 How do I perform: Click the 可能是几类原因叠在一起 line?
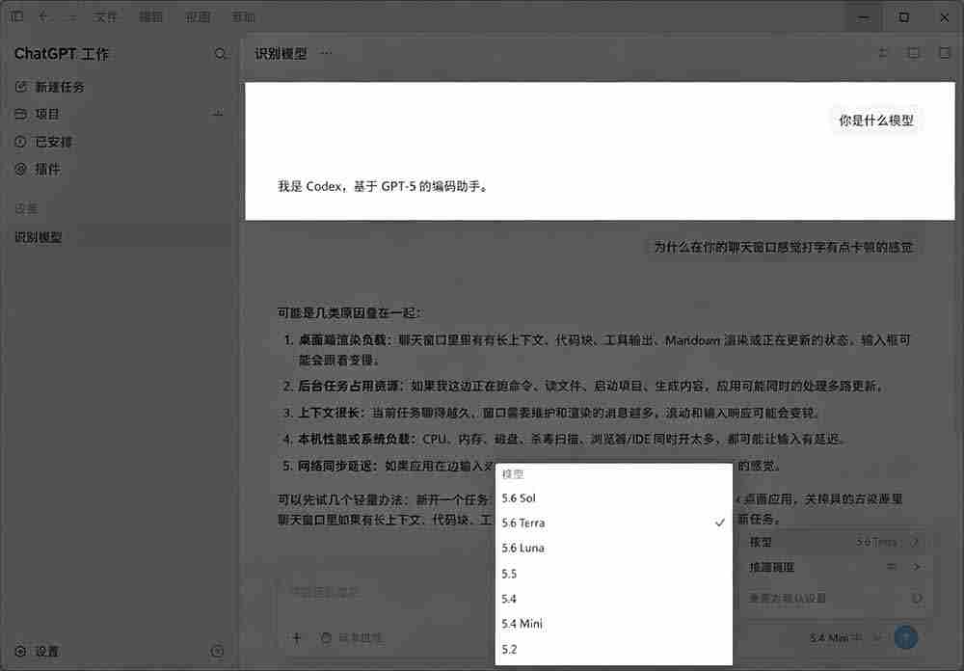point(348,313)
